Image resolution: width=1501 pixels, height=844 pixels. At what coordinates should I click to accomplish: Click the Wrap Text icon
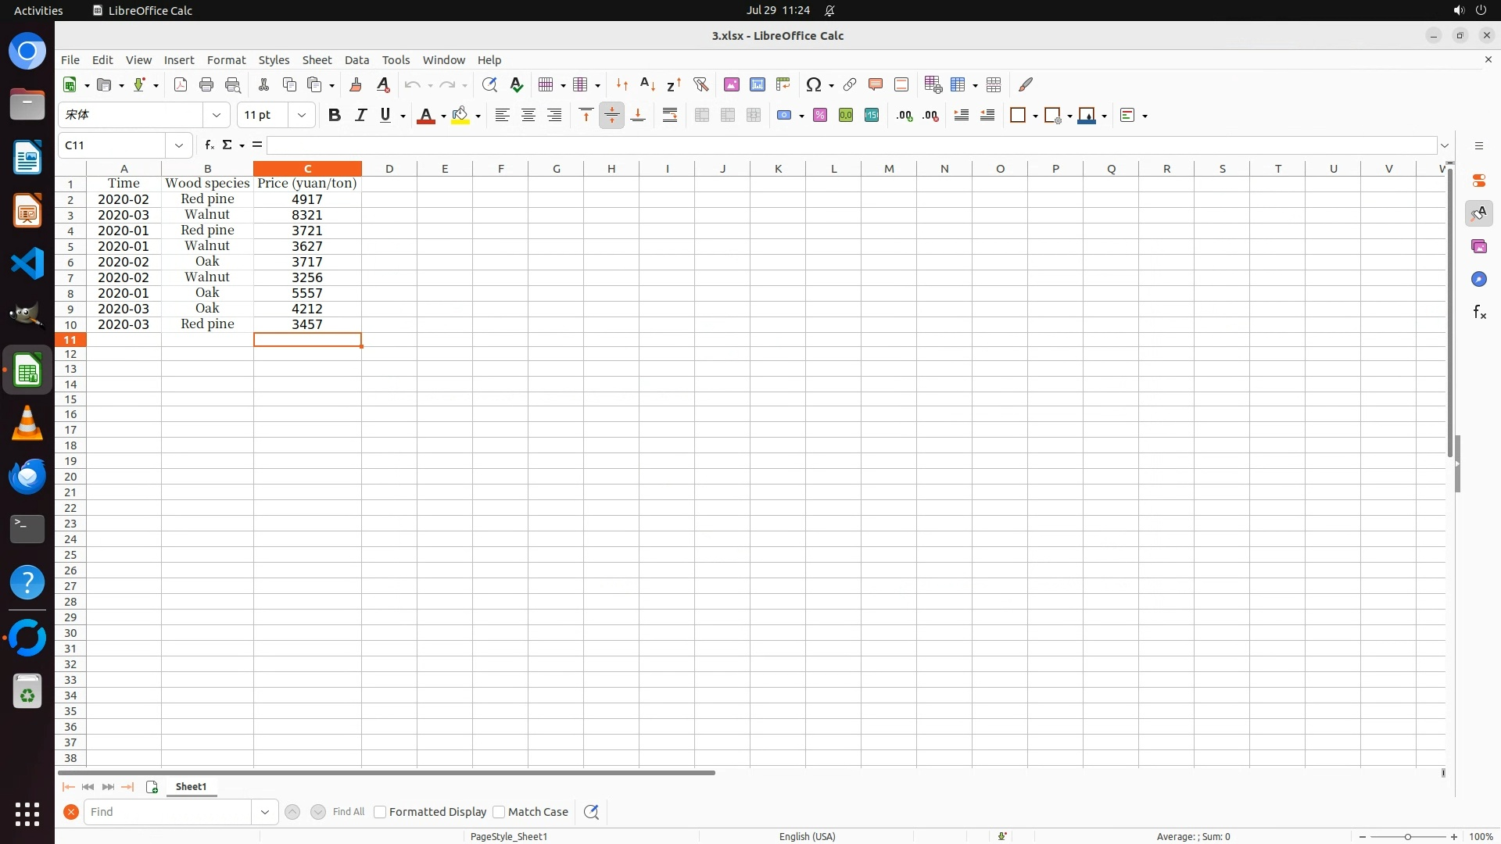(x=669, y=115)
